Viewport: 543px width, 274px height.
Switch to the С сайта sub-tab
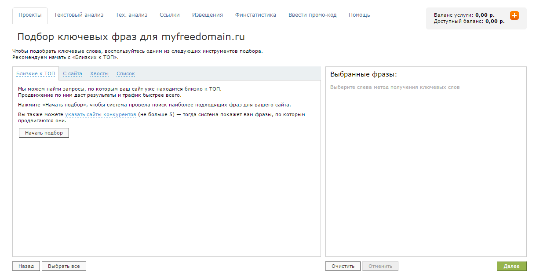click(73, 74)
